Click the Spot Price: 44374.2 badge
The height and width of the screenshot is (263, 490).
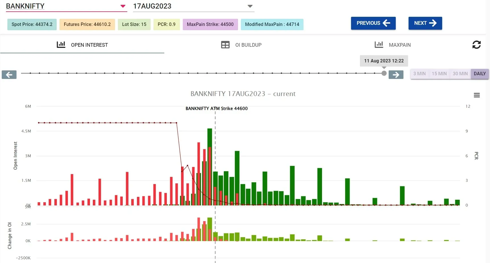pyautogui.click(x=32, y=25)
